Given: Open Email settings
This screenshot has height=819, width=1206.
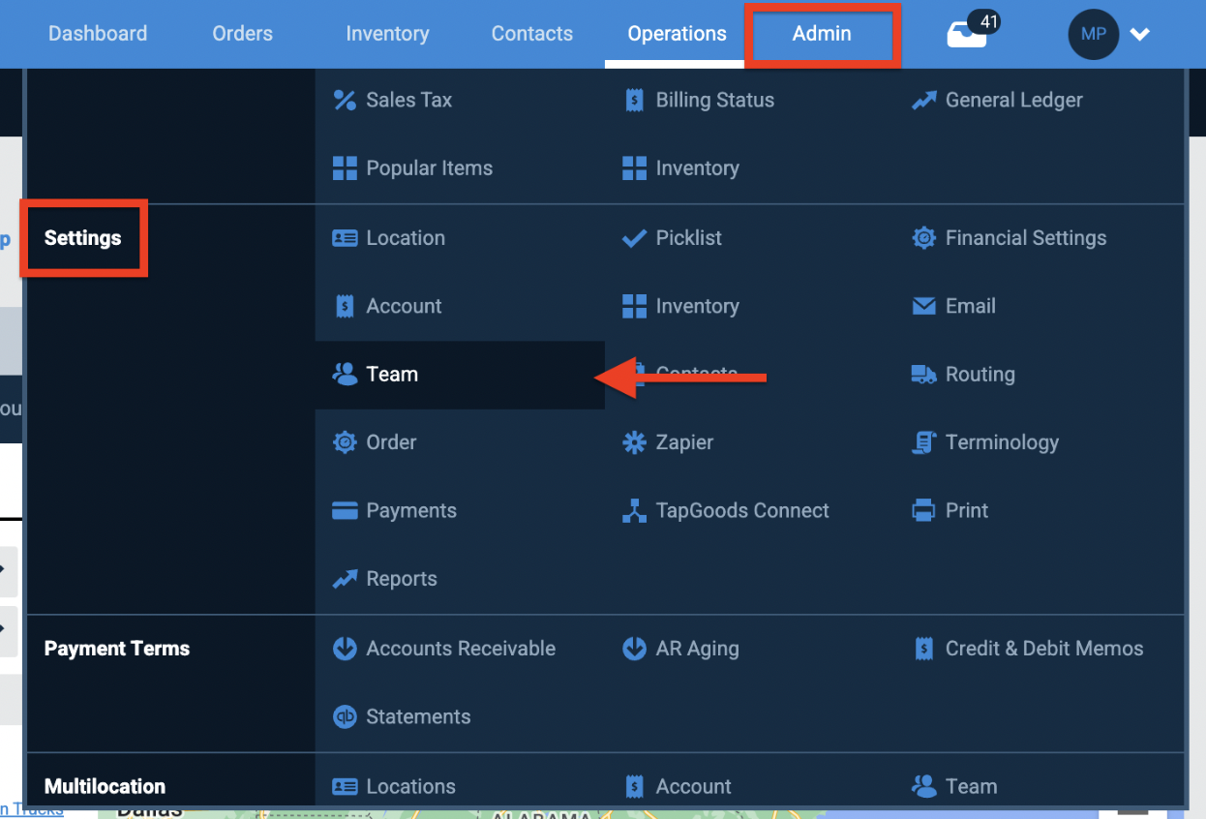Looking at the screenshot, I should click(x=970, y=306).
